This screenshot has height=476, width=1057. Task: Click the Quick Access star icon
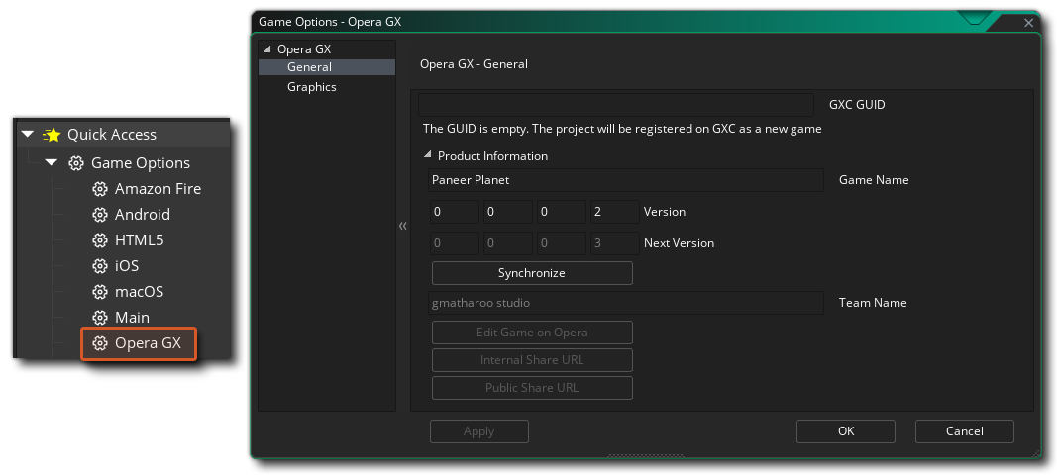pos(53,135)
